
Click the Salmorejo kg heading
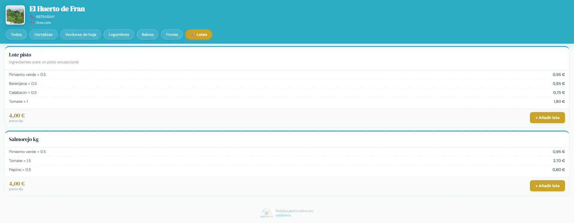click(x=24, y=139)
